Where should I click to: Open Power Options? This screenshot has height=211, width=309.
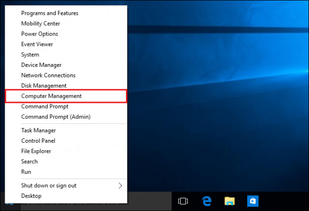pyautogui.click(x=39, y=34)
